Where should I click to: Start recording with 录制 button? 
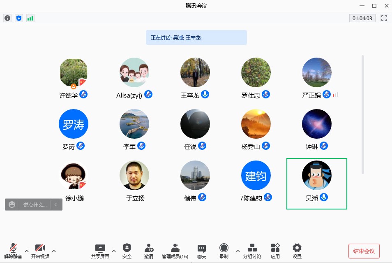(224, 251)
